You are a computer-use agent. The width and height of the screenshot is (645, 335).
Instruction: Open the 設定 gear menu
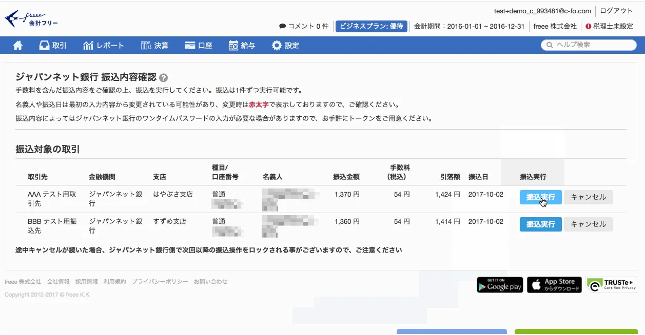coord(285,46)
